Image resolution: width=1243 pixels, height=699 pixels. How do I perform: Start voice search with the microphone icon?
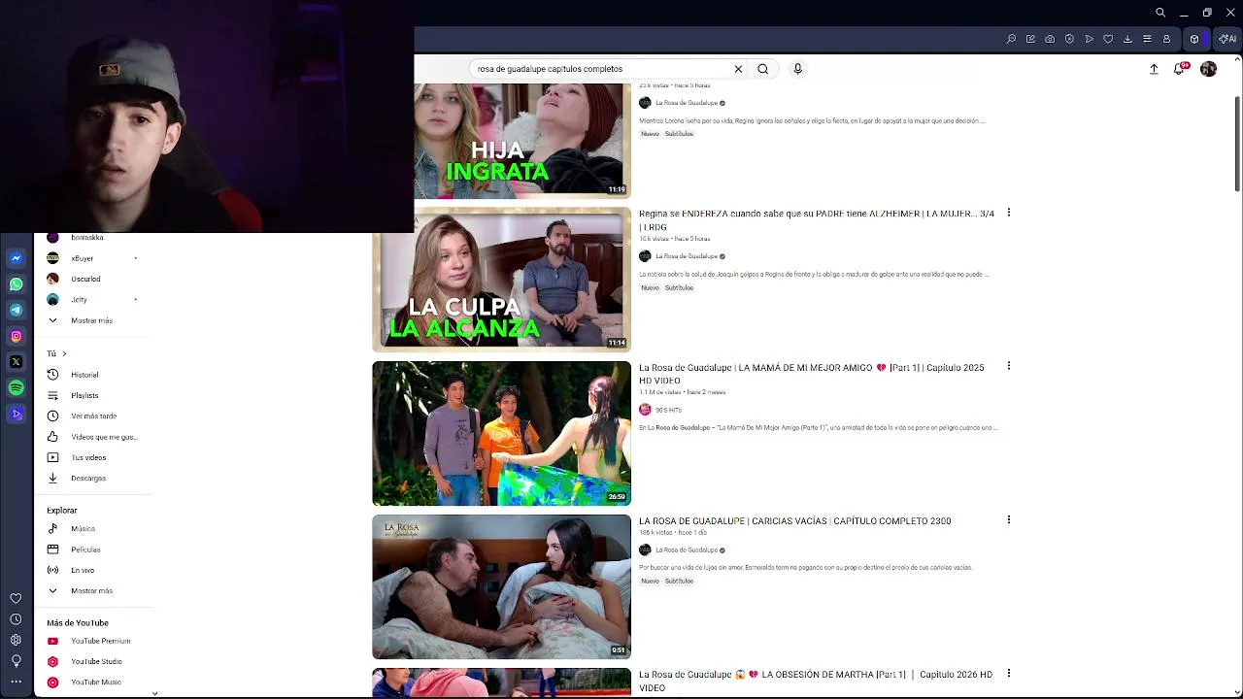(797, 69)
